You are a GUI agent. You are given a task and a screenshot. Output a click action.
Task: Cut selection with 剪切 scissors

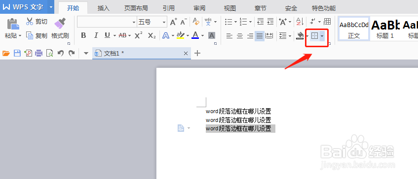pos(37,21)
